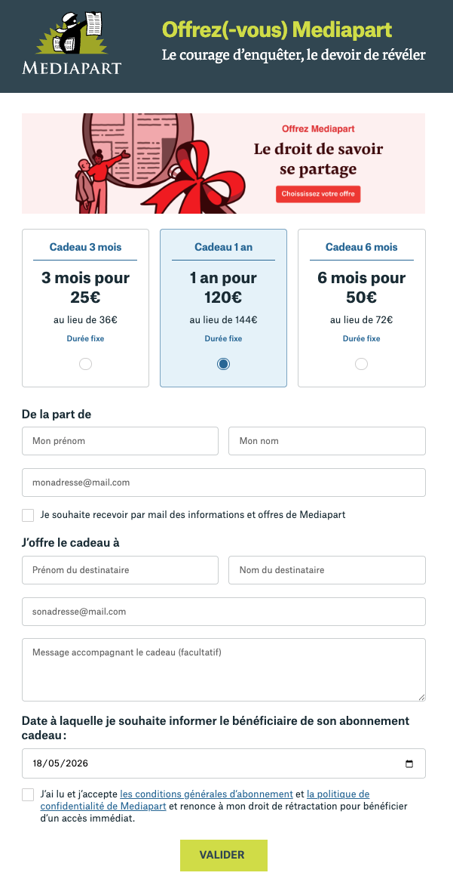Viewport: 453px width, 885px height.
Task: Select the Cadeau 1 an radio button
Action: [x=224, y=364]
